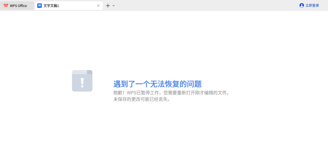328x147 pixels.
Task: Click the plus icon to create new tab
Action: pos(108,6)
